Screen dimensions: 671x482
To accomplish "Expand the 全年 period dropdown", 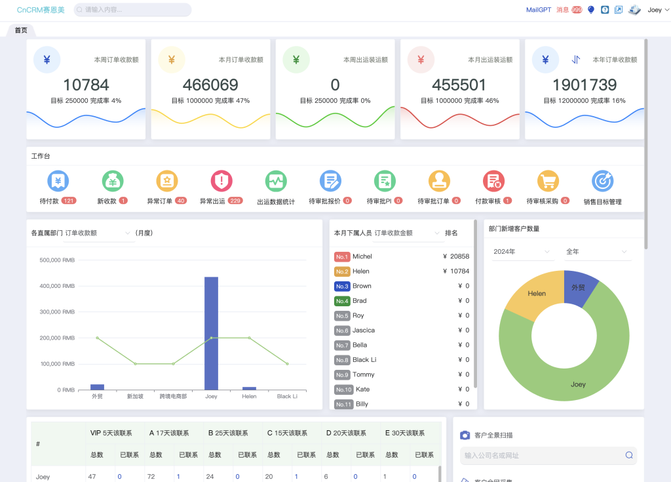I will click(x=596, y=252).
